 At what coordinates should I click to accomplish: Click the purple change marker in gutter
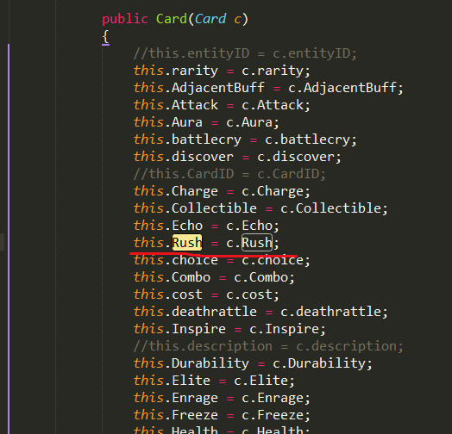(x=9, y=239)
